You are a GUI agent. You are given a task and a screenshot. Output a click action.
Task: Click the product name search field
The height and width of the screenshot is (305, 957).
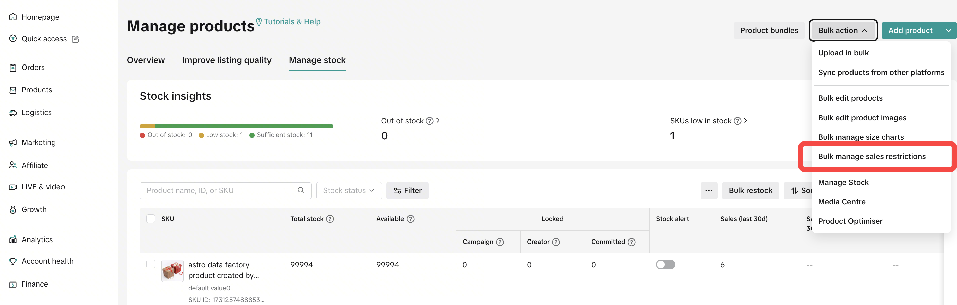[219, 190]
